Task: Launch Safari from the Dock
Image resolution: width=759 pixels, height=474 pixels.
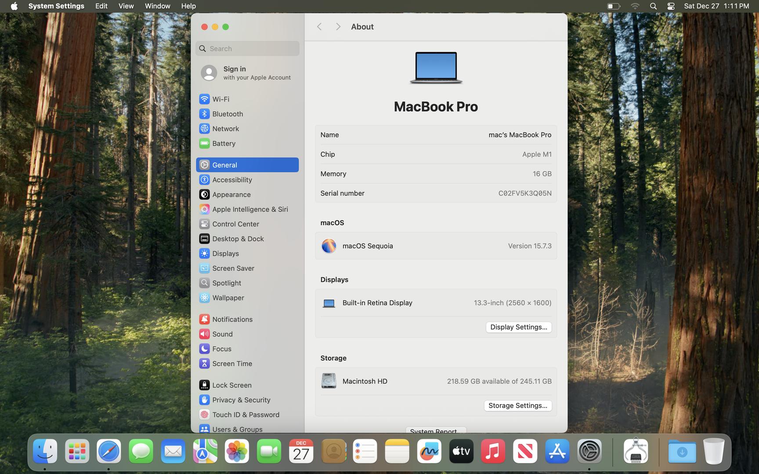Action: point(109,451)
